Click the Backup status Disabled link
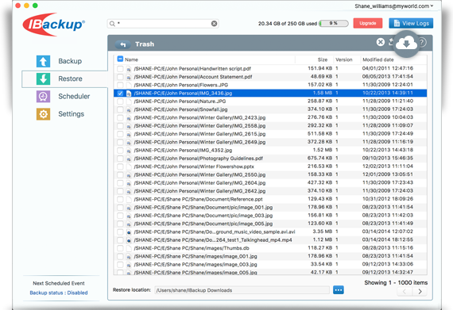The height and width of the screenshot is (310, 453). point(59,293)
